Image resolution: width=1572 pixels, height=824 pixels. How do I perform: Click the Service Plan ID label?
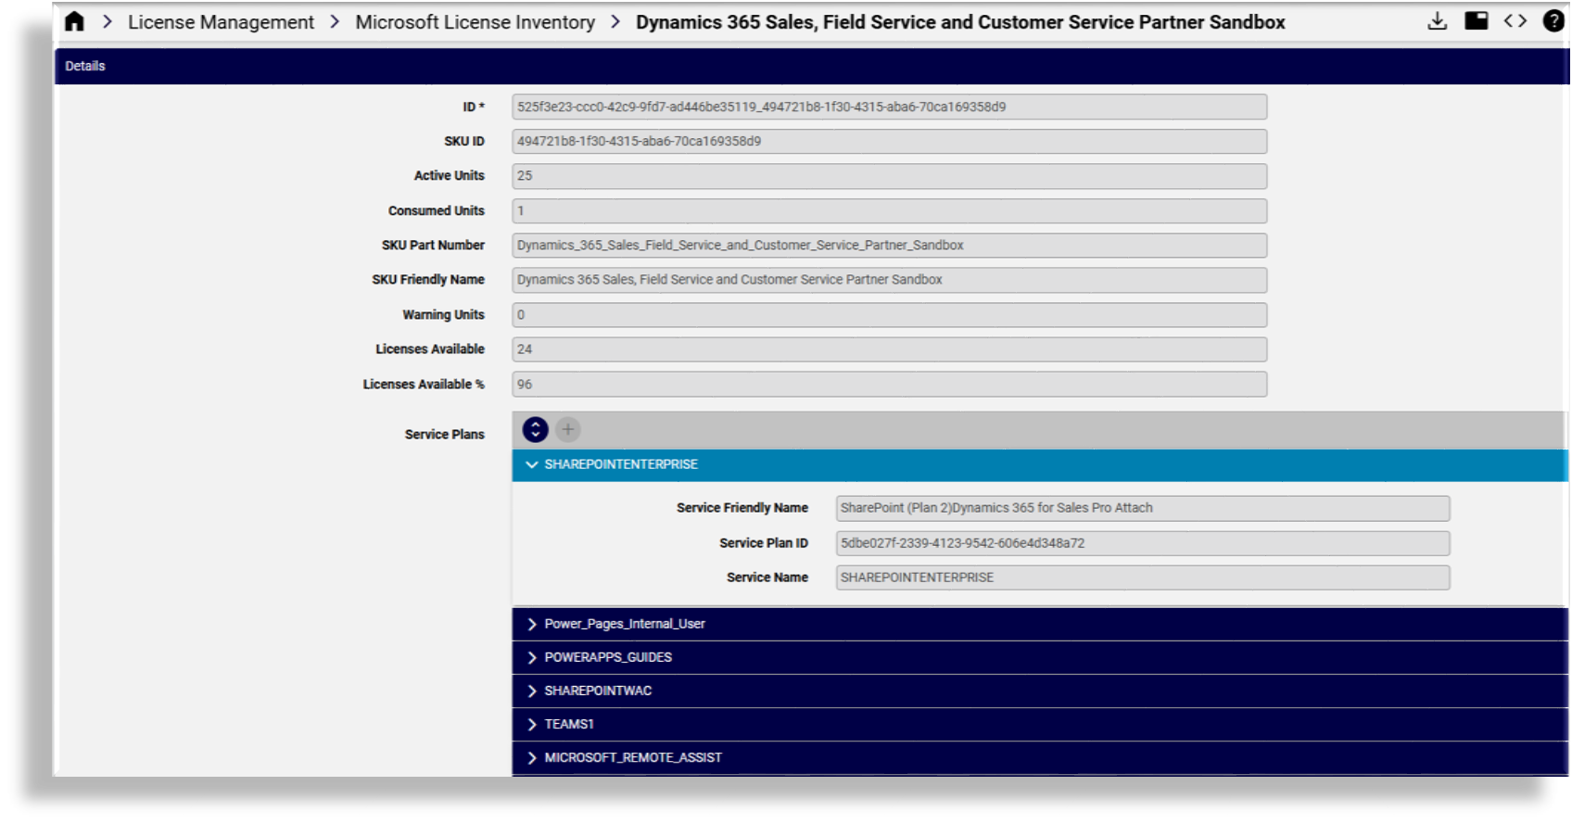point(764,543)
